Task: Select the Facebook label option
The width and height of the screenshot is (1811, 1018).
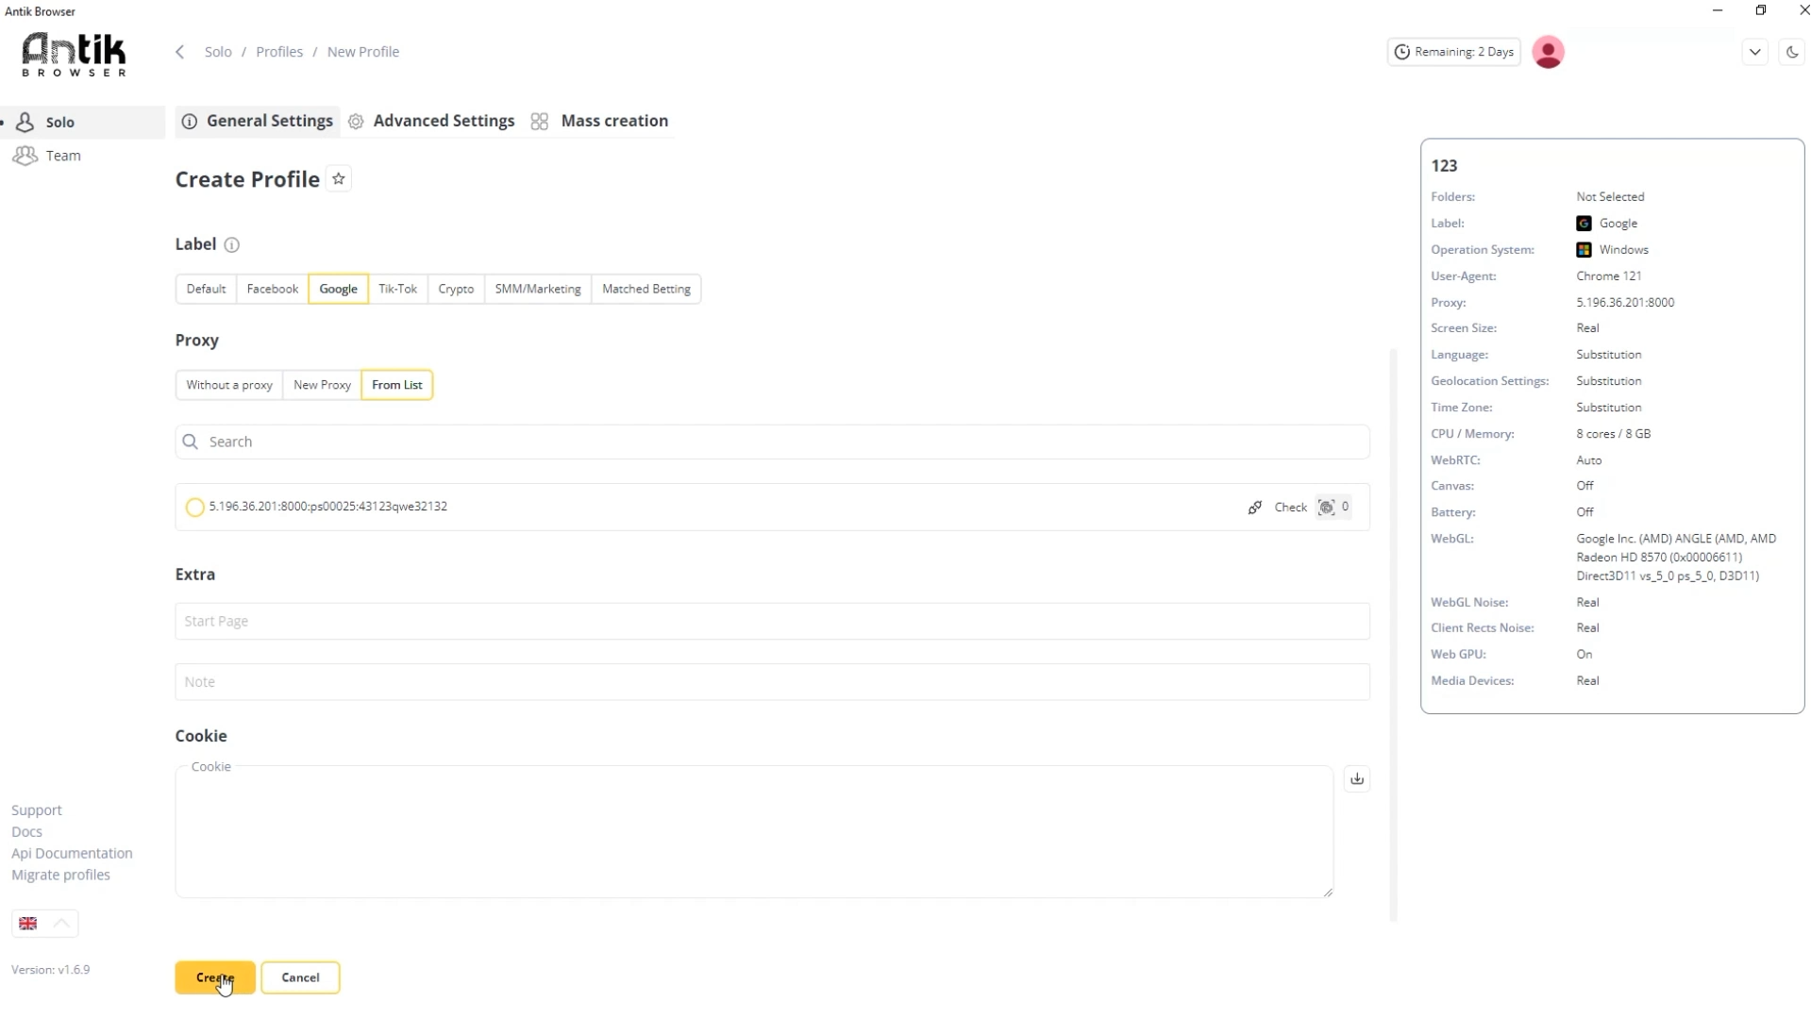Action: click(272, 289)
